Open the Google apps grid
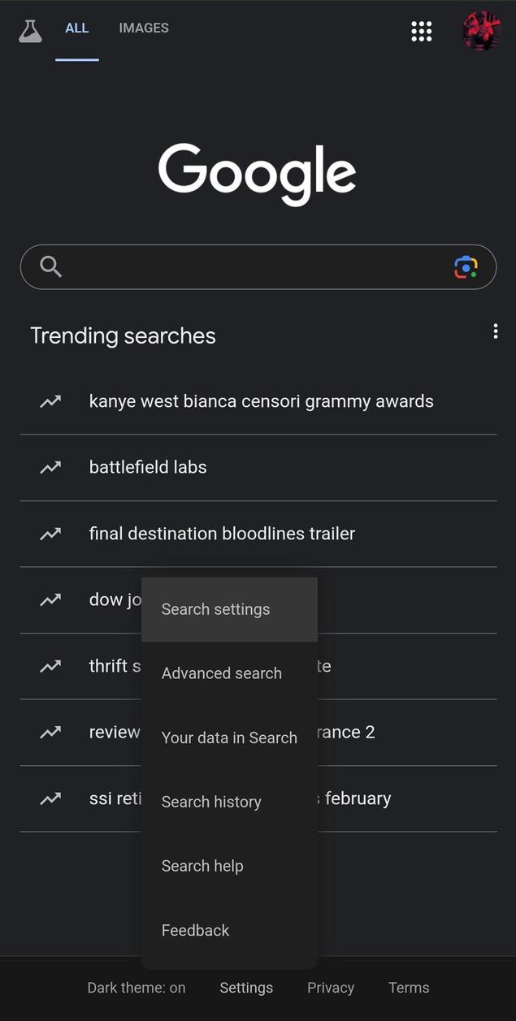 coord(421,31)
